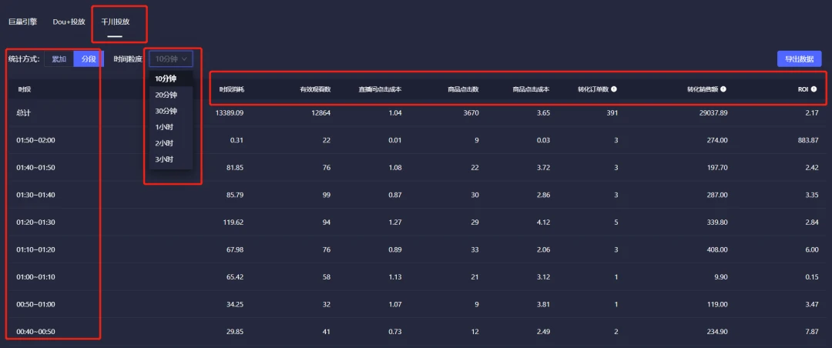
Task: Click the ROI info icon
Action: (x=814, y=89)
